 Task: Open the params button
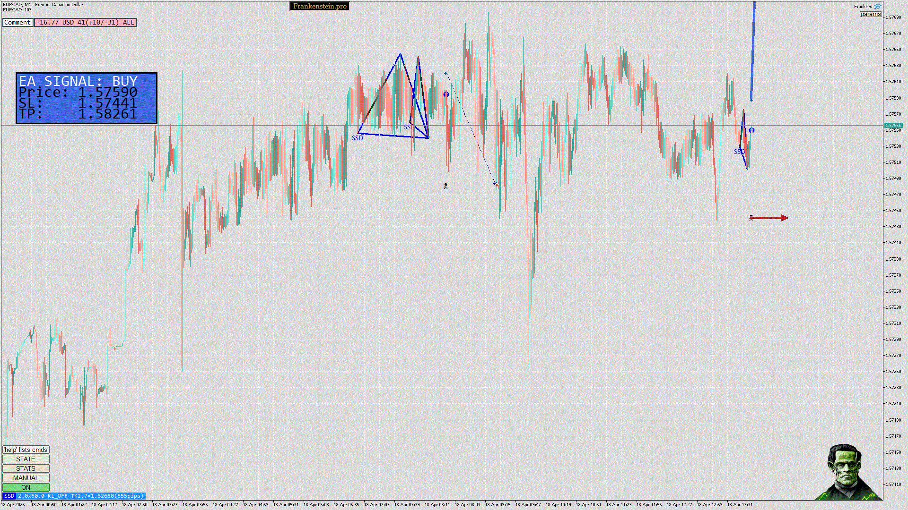pos(870,14)
